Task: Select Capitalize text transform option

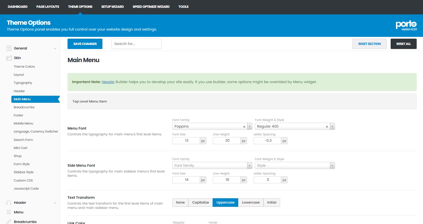Action: tap(201, 203)
